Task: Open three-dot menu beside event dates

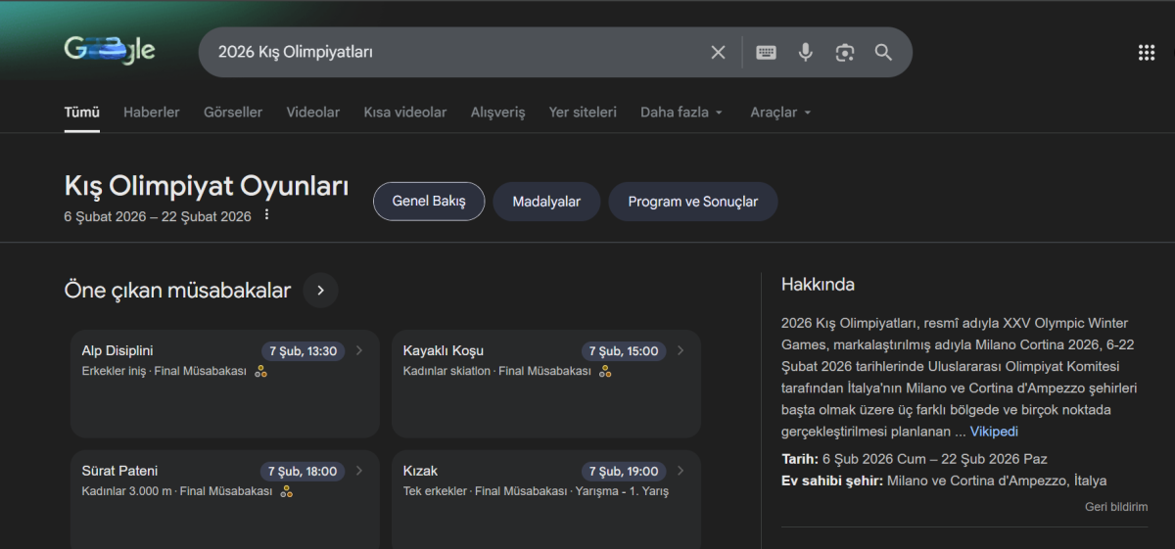Action: pos(266,215)
